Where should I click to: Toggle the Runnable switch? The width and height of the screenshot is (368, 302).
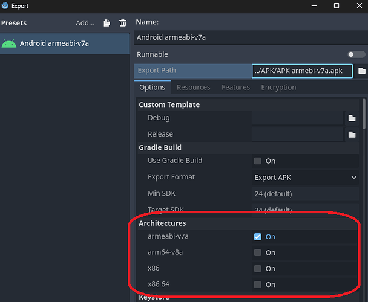click(356, 54)
